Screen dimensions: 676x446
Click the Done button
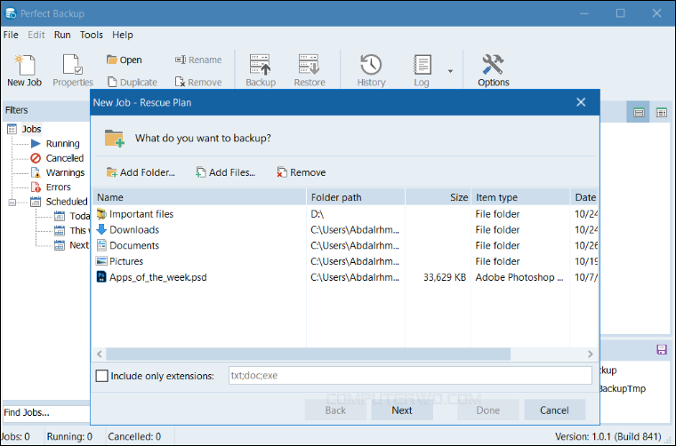pos(487,410)
